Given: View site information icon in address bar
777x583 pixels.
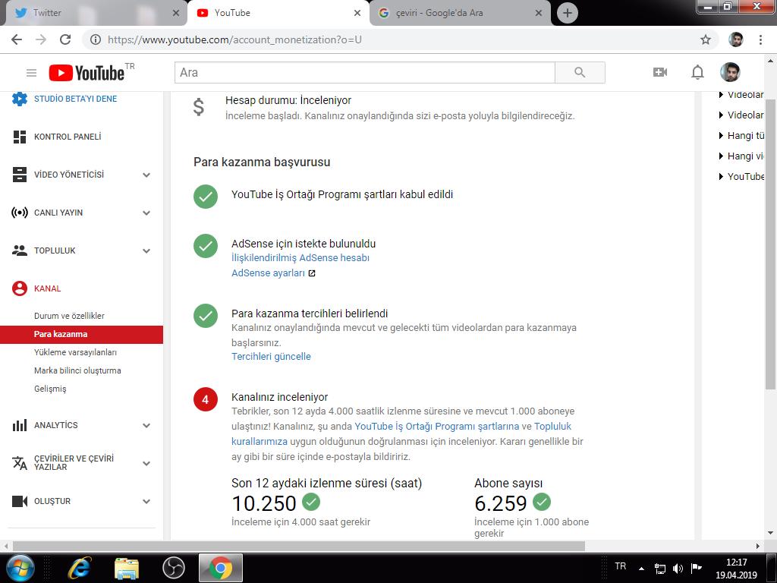Looking at the screenshot, I should 96,39.
